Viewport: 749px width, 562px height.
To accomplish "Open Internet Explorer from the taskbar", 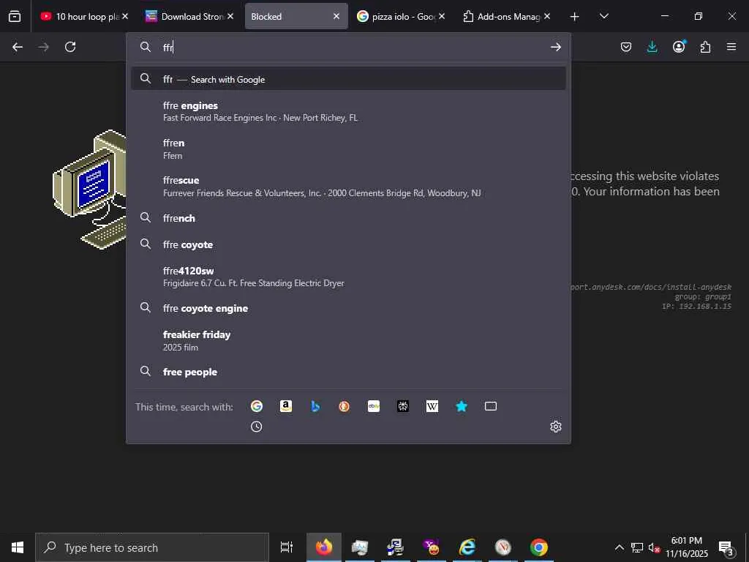I will (x=467, y=547).
